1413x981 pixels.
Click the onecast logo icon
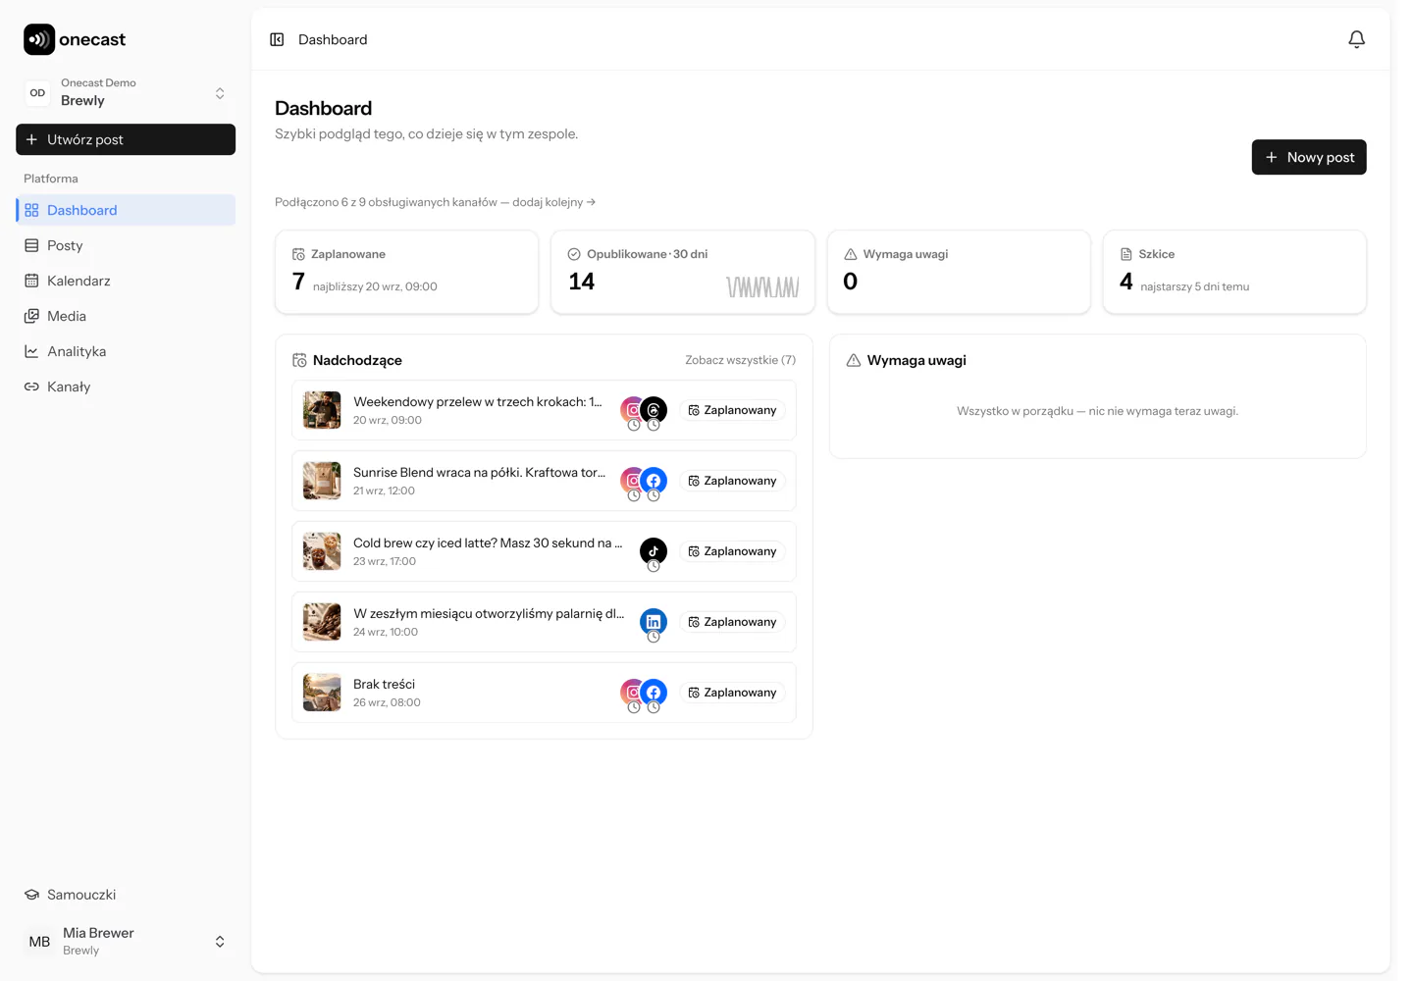point(39,39)
